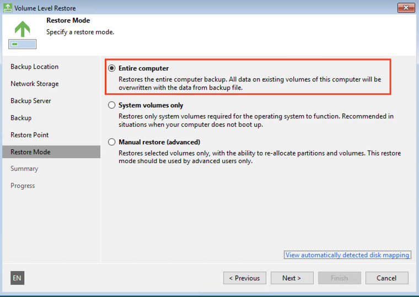
Task: Close the Volume Level Restore window
Action: click(x=406, y=8)
